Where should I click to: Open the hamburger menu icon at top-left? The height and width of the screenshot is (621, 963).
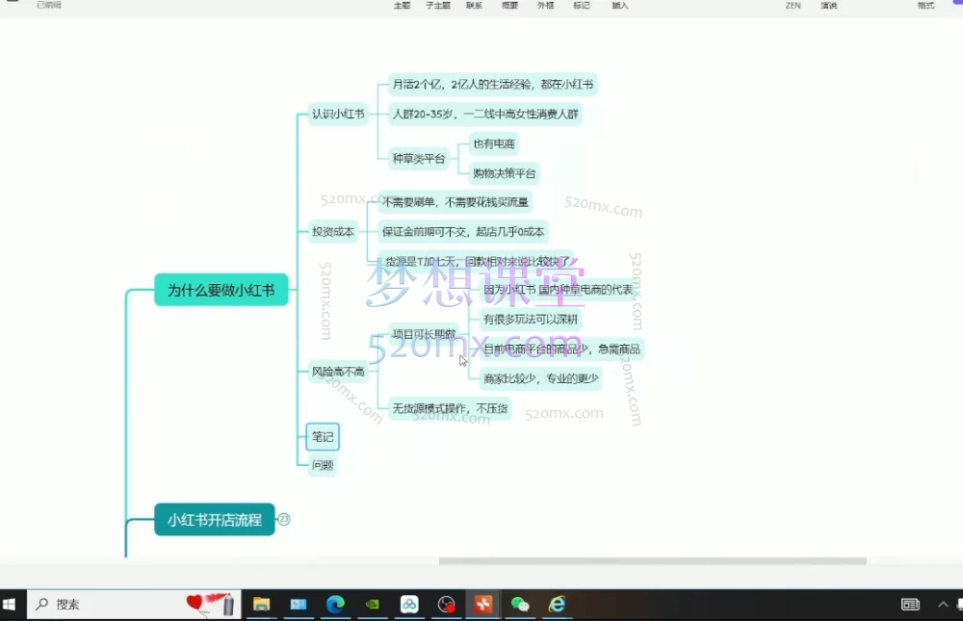pos(13,3)
